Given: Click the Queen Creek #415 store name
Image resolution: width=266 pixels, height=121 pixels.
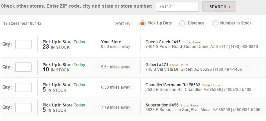Looking at the screenshot, I should click(x=163, y=42).
